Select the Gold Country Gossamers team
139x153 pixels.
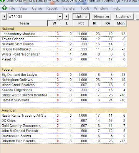point(21,126)
